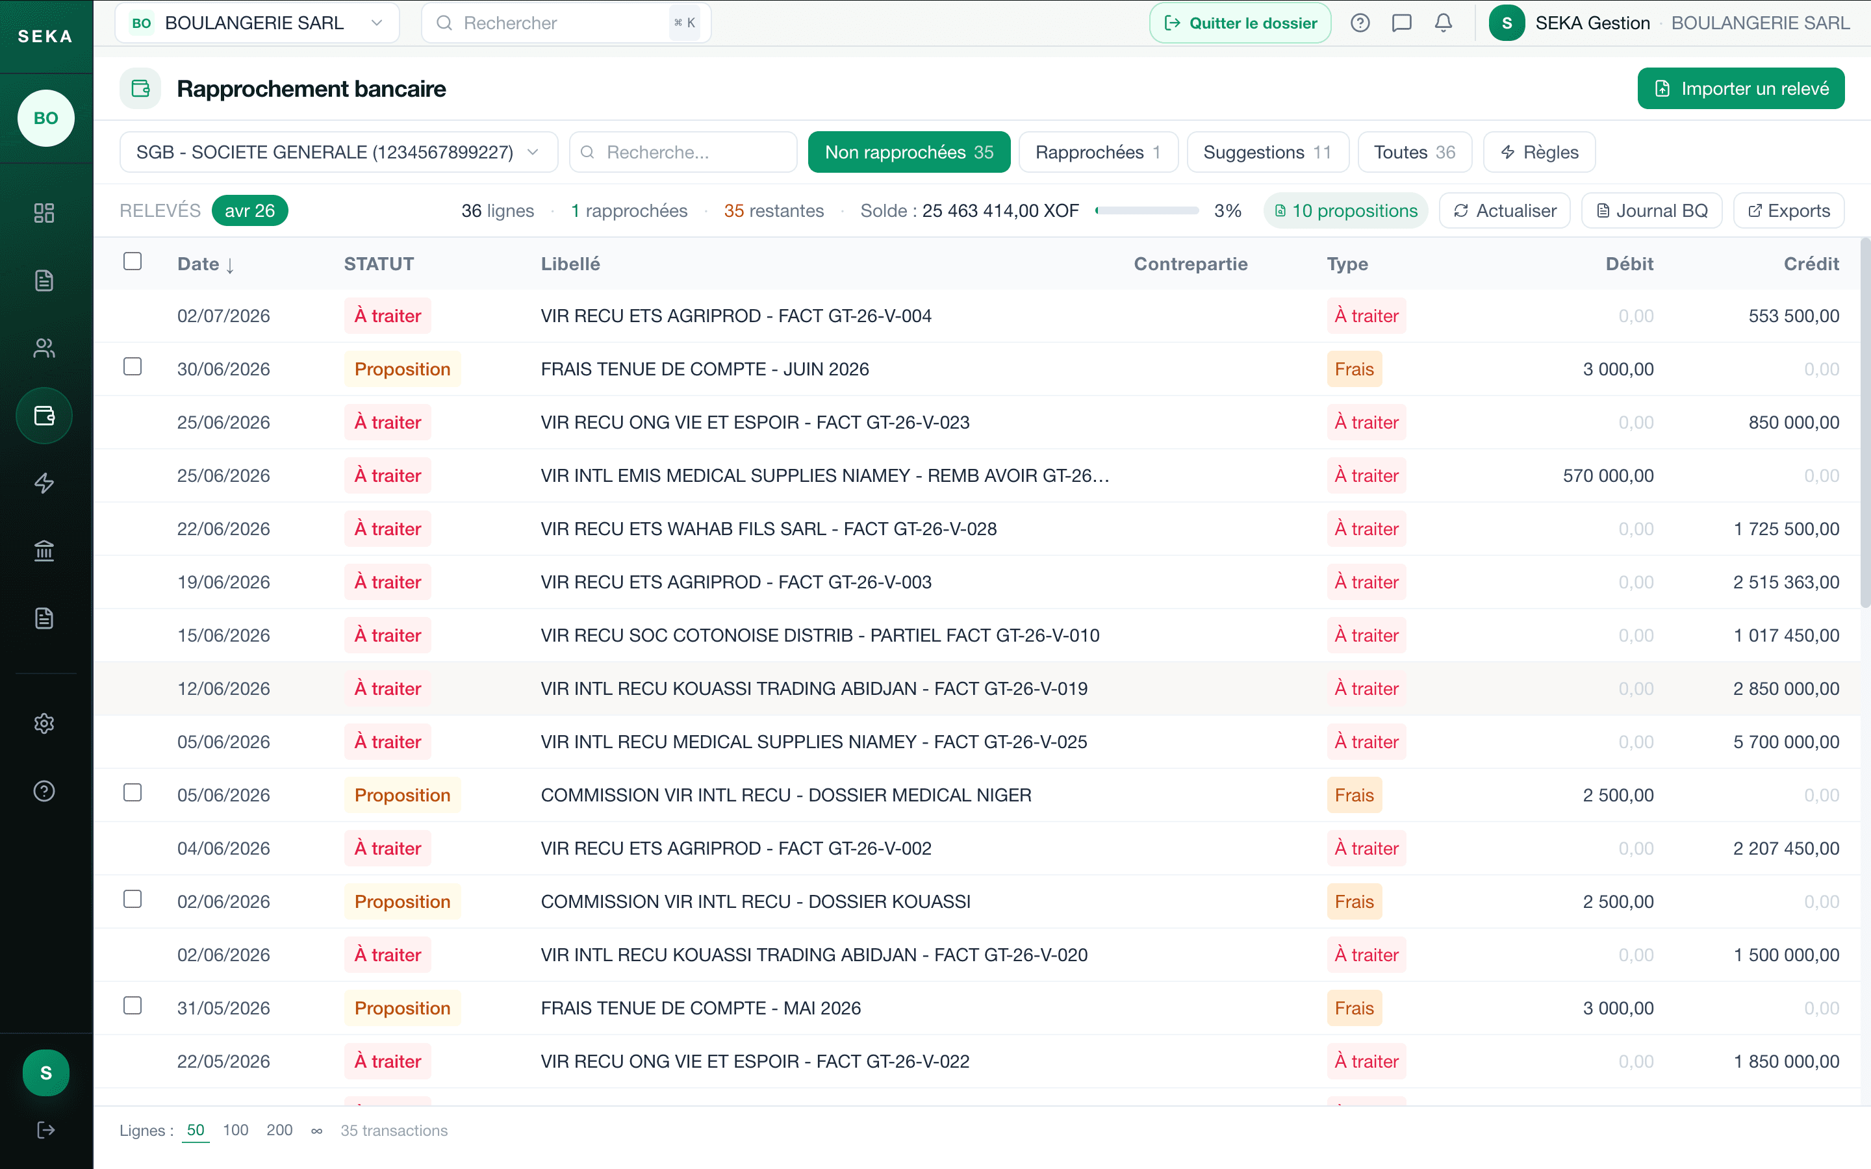Click the SEKA logo
Screen dimensions: 1871x1169
pos(45,36)
